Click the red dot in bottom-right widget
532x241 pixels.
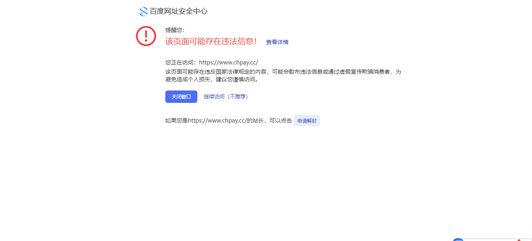519,240
